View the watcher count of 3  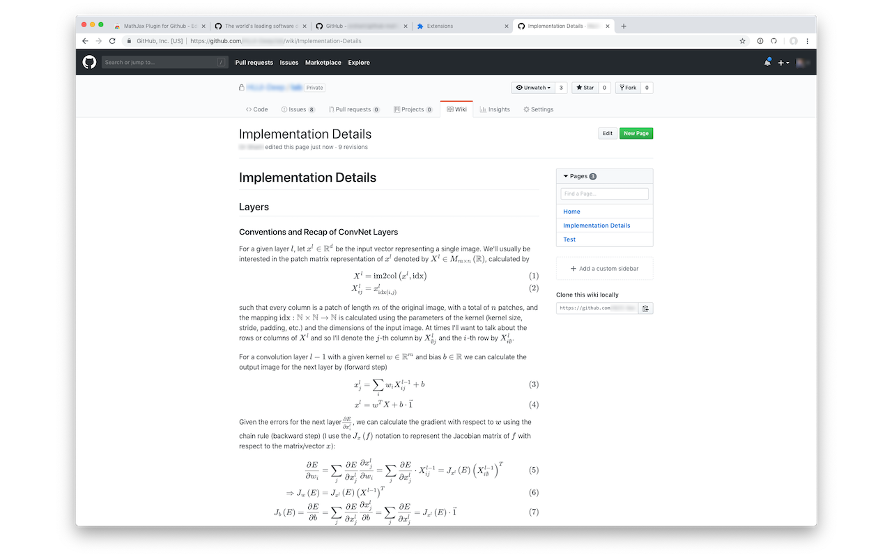[x=562, y=88]
